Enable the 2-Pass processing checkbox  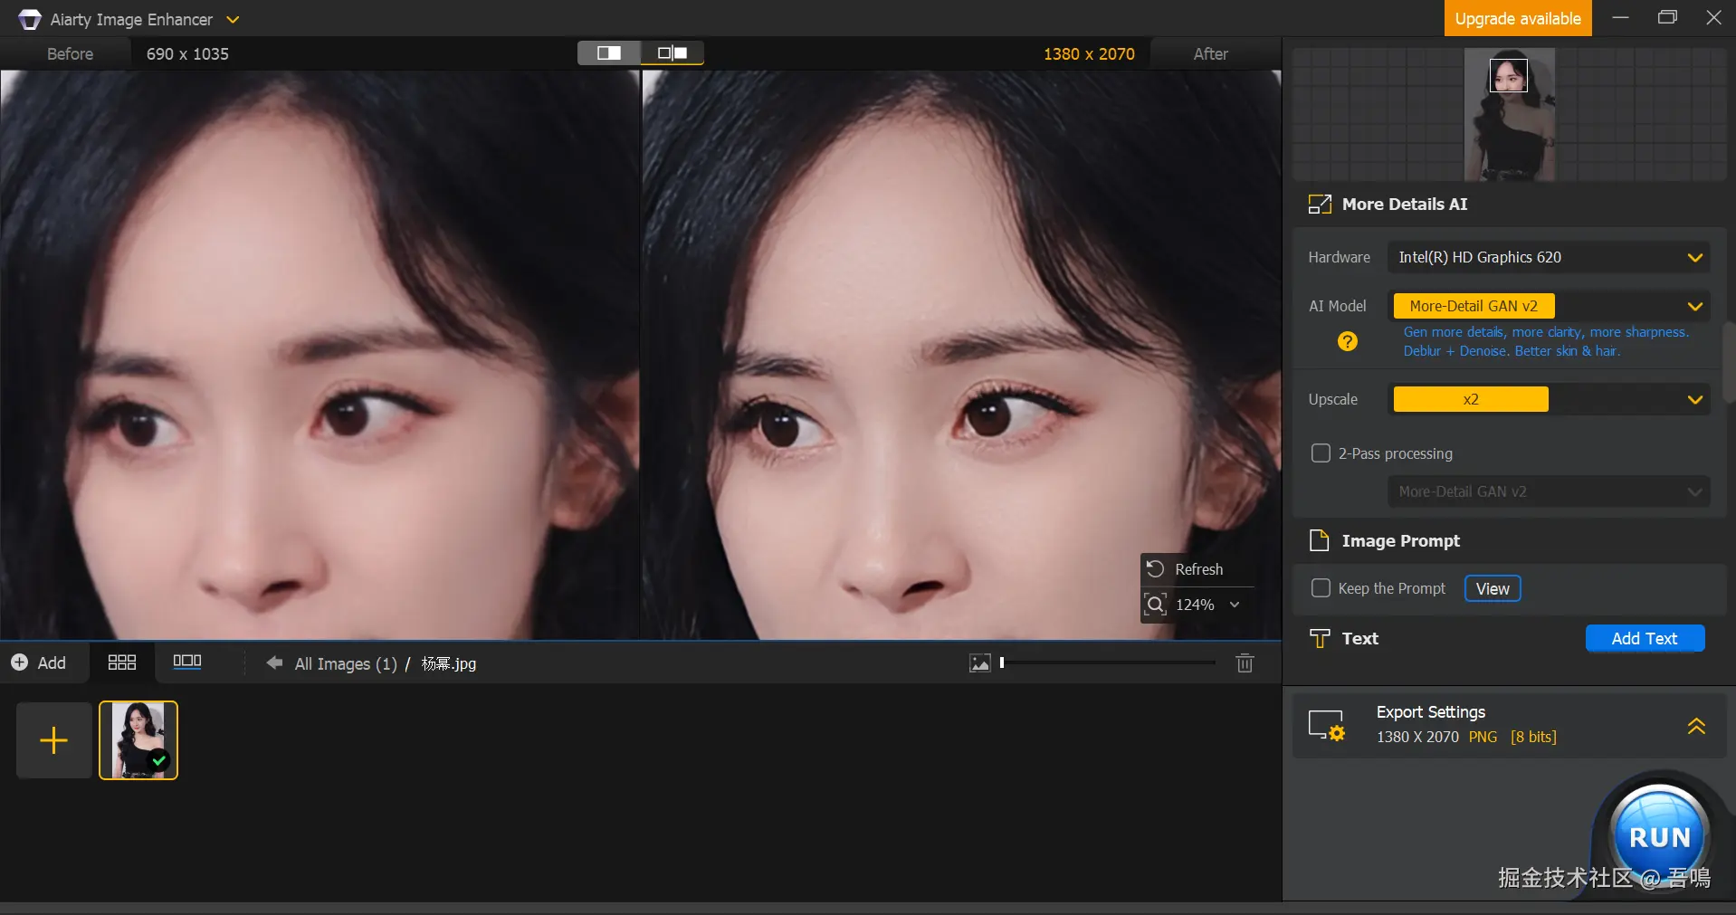click(x=1321, y=453)
